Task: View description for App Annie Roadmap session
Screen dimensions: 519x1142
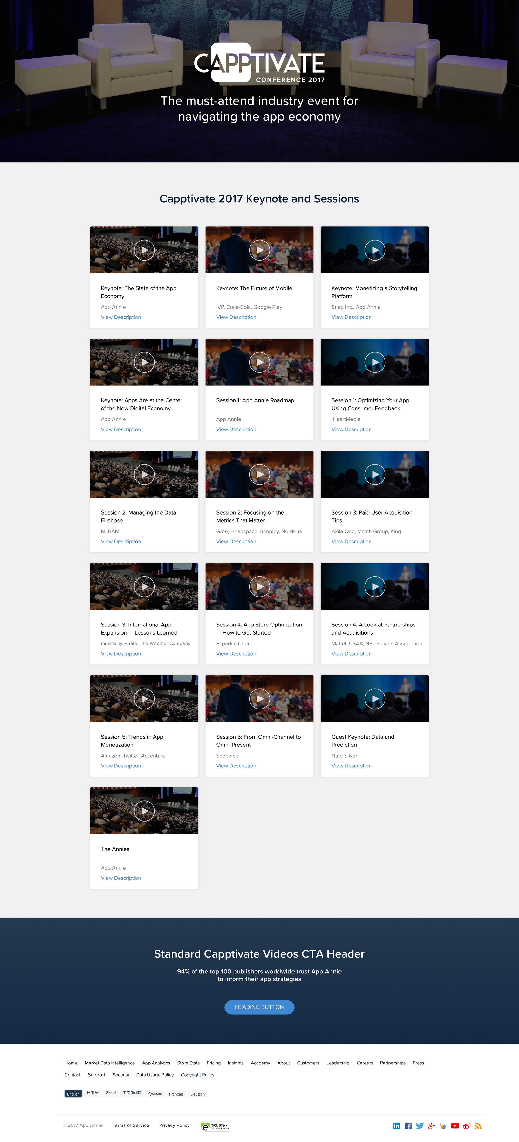Action: click(x=236, y=429)
